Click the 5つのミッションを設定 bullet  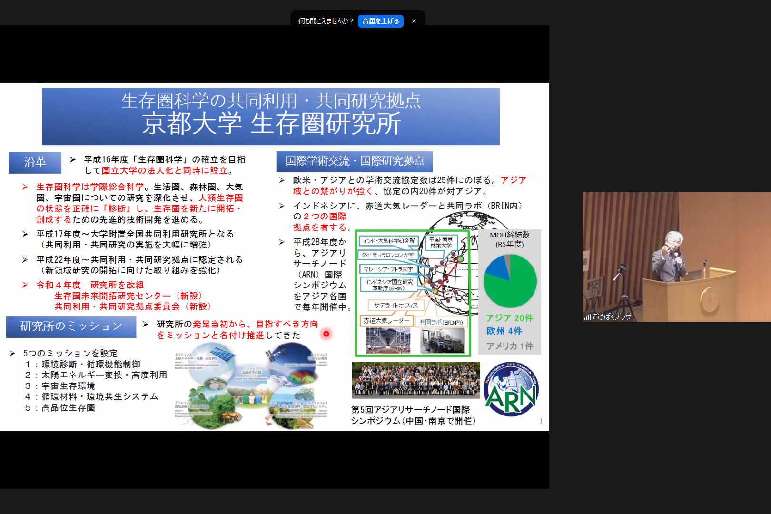coord(70,353)
